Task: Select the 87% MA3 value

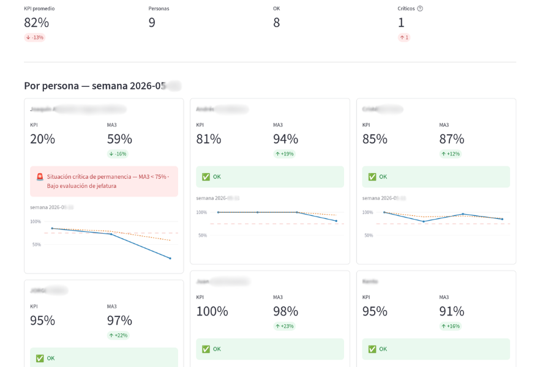Action: tap(452, 139)
